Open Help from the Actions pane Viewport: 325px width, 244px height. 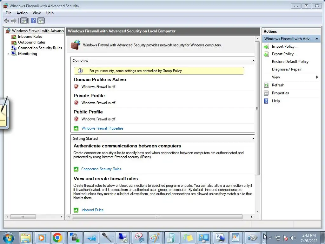(276, 101)
